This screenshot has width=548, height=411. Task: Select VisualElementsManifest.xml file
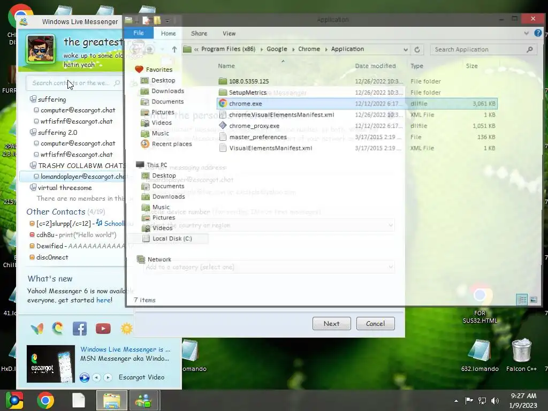coord(270,148)
